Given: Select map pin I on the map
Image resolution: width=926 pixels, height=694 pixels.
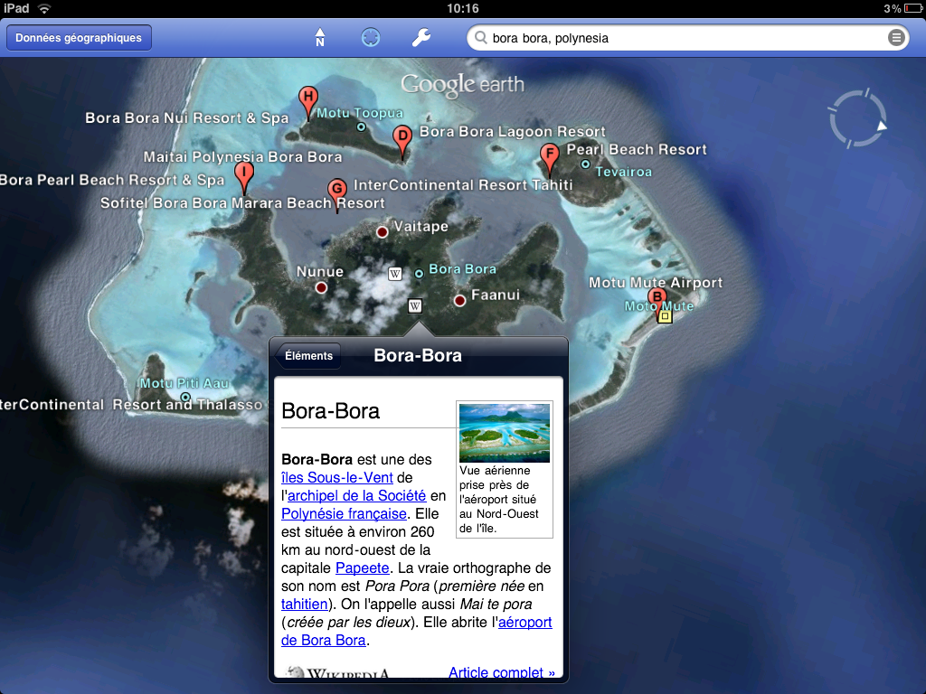Looking at the screenshot, I should point(244,177).
